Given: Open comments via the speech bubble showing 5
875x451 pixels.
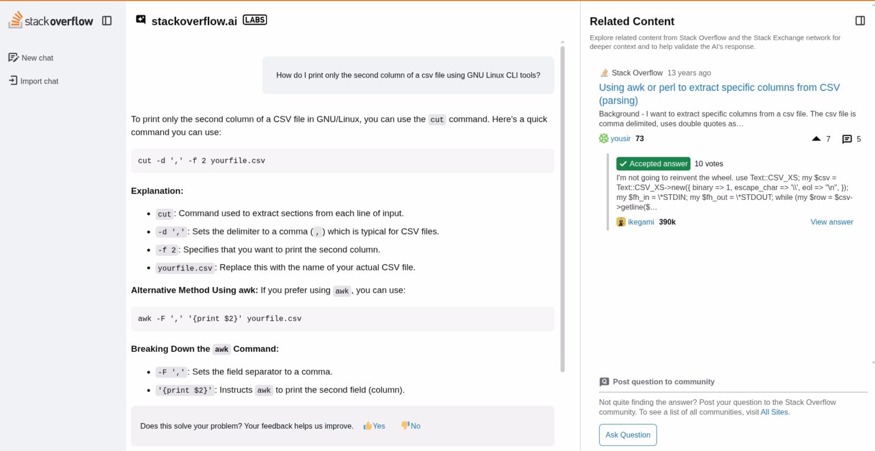Looking at the screenshot, I should click(847, 138).
